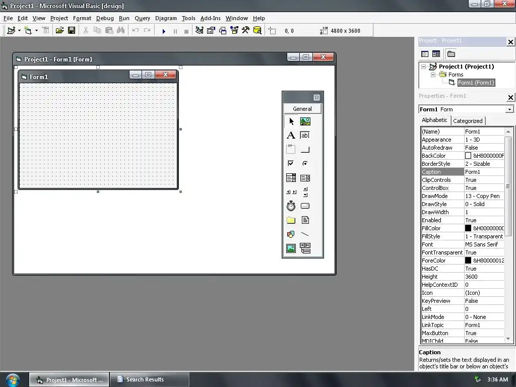Click the ForeColor black swatch value
Viewport: 516px width, 387px height.
468,261
